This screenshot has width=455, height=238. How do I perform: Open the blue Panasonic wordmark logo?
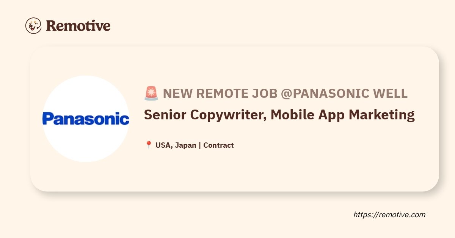(86, 119)
